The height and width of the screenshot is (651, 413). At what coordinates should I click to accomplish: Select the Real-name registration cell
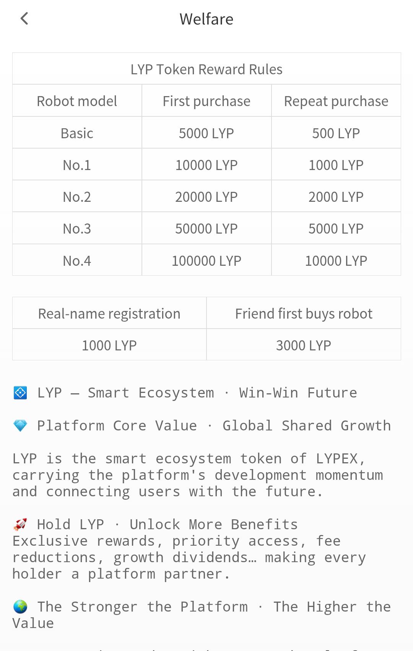click(109, 313)
